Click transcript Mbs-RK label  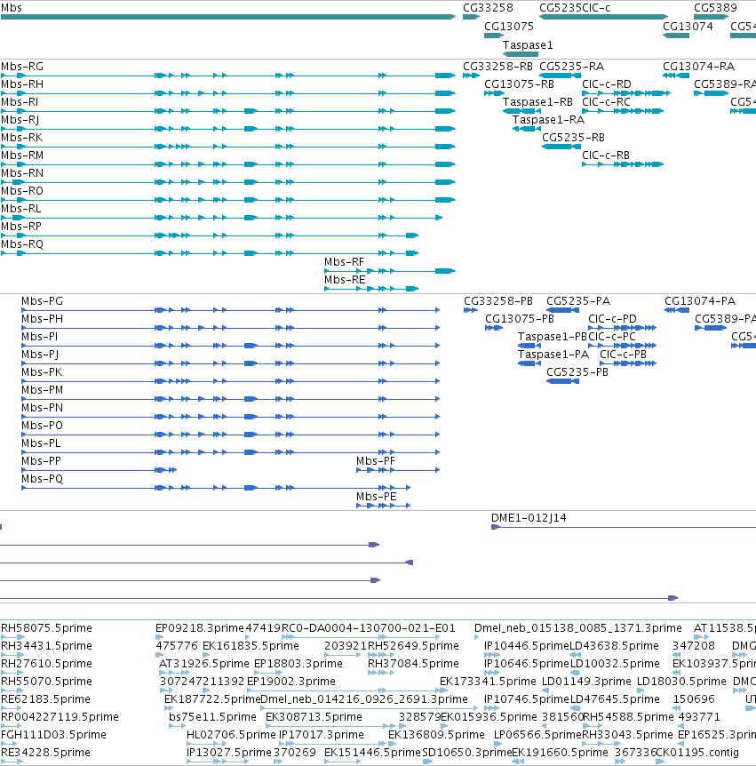point(22,137)
